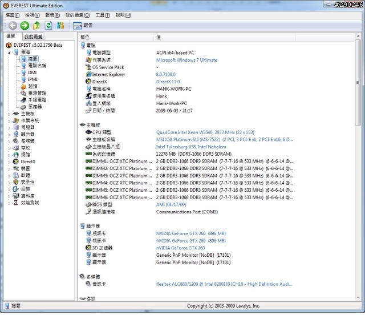Select the IPMI tree item

pos(33,79)
